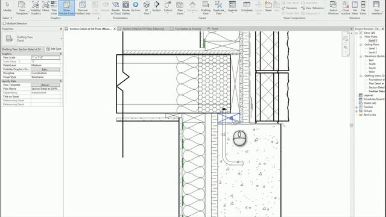This screenshot has width=386, height=217.
Task: Collapse the Graphics properties section
Action: click(x=61, y=54)
